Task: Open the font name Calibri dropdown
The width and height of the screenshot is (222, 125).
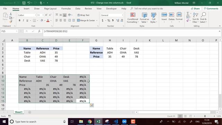Action: (35, 15)
